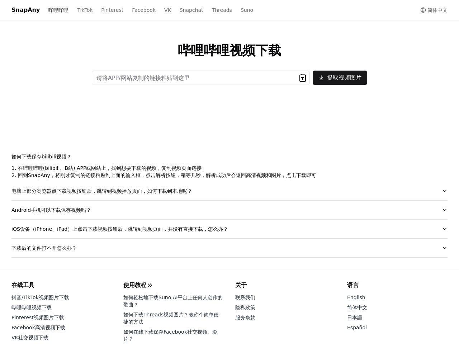Open the Suno nav item
The width and height of the screenshot is (459, 344).
[x=247, y=10]
